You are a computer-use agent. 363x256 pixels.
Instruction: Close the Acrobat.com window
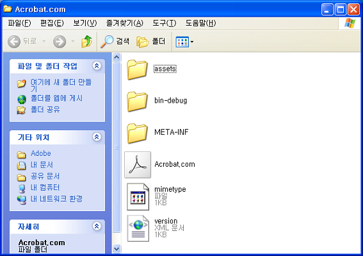pyautogui.click(x=354, y=10)
